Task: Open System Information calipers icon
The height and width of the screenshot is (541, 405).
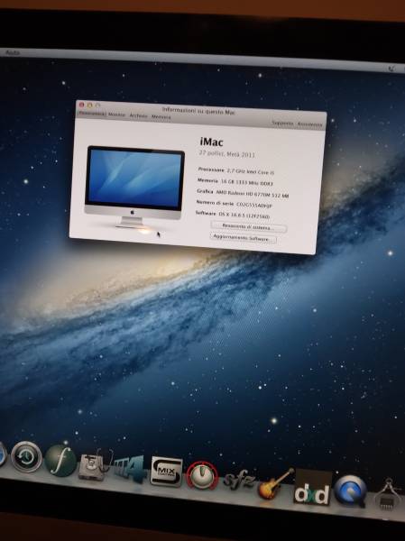Action: [389, 494]
